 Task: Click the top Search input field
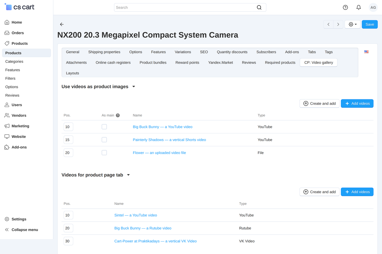click(x=190, y=8)
